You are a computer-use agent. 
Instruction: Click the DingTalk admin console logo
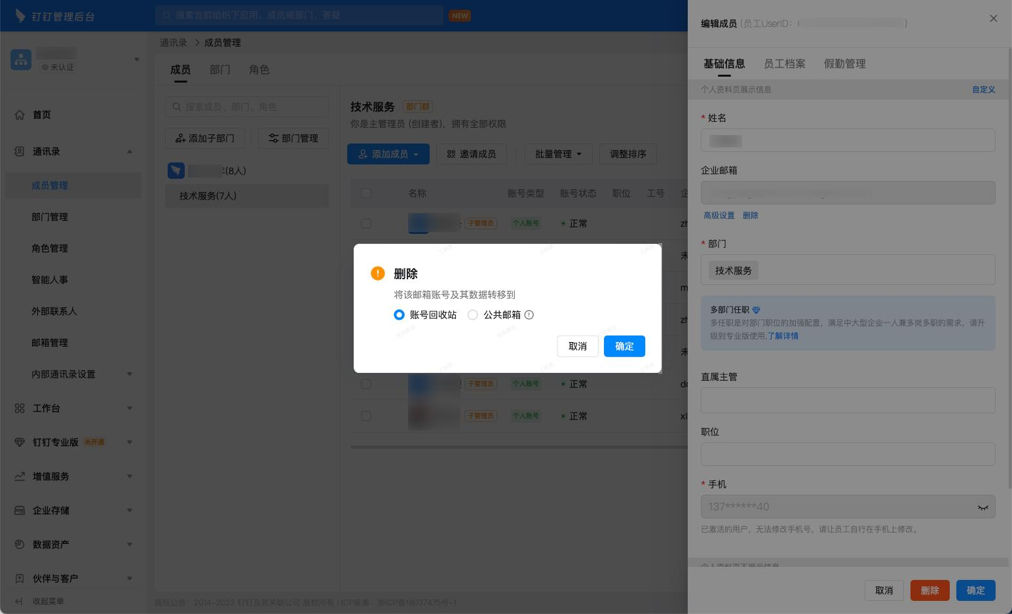[x=55, y=16]
